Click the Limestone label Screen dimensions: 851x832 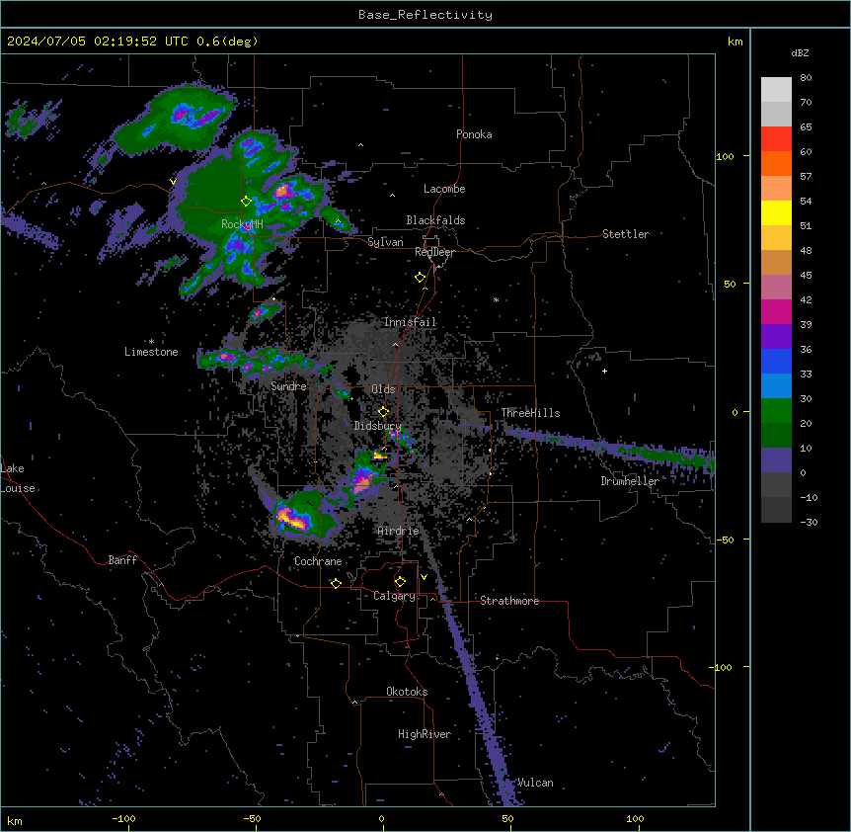pyautogui.click(x=151, y=352)
